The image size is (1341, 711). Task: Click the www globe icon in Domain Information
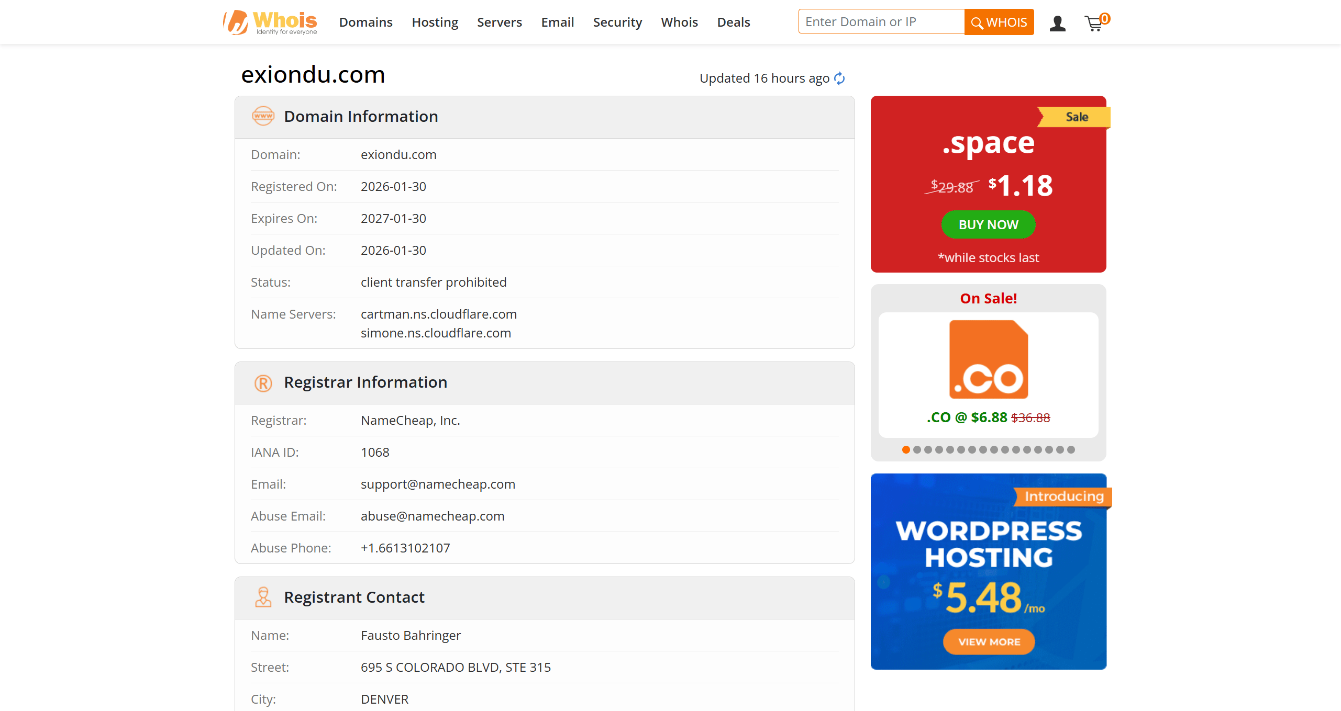coord(263,116)
